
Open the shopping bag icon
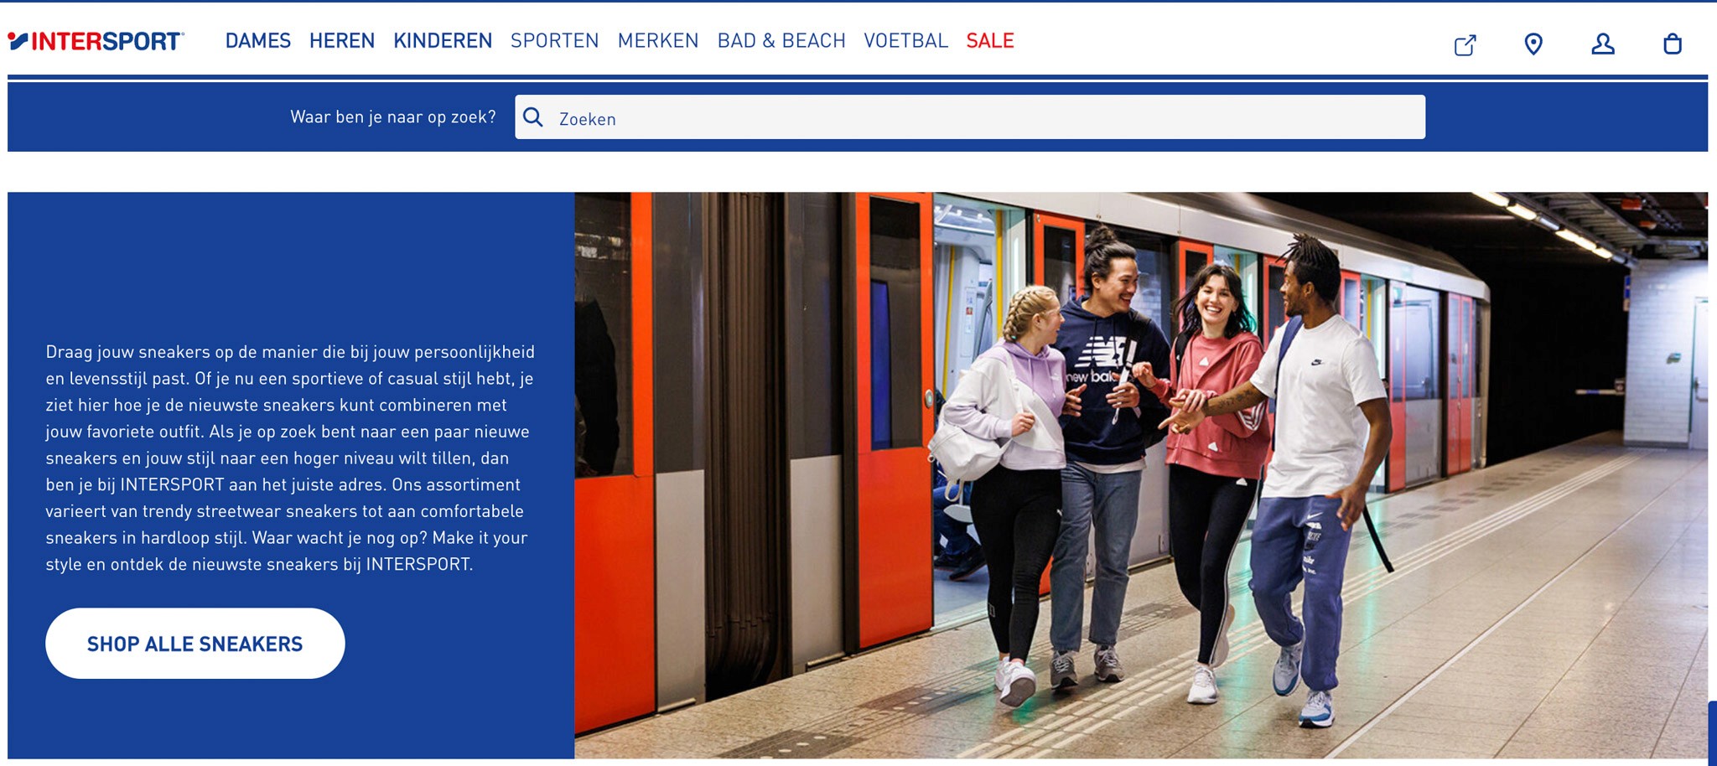click(x=1673, y=44)
